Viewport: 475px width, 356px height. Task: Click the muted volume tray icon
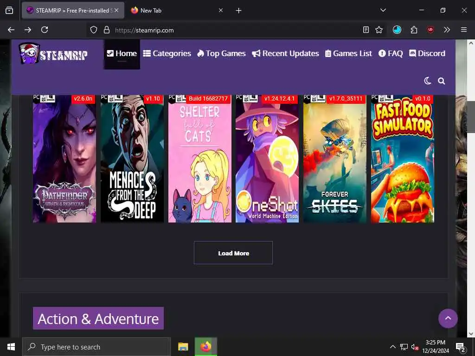pos(415,347)
